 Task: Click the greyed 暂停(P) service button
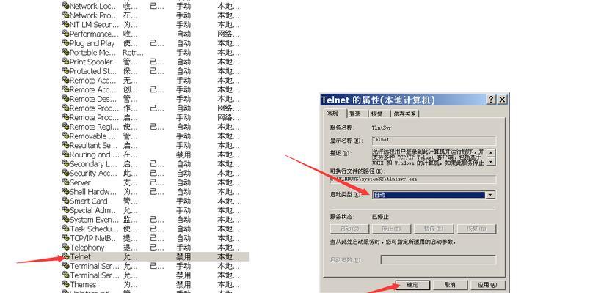tap(434, 229)
